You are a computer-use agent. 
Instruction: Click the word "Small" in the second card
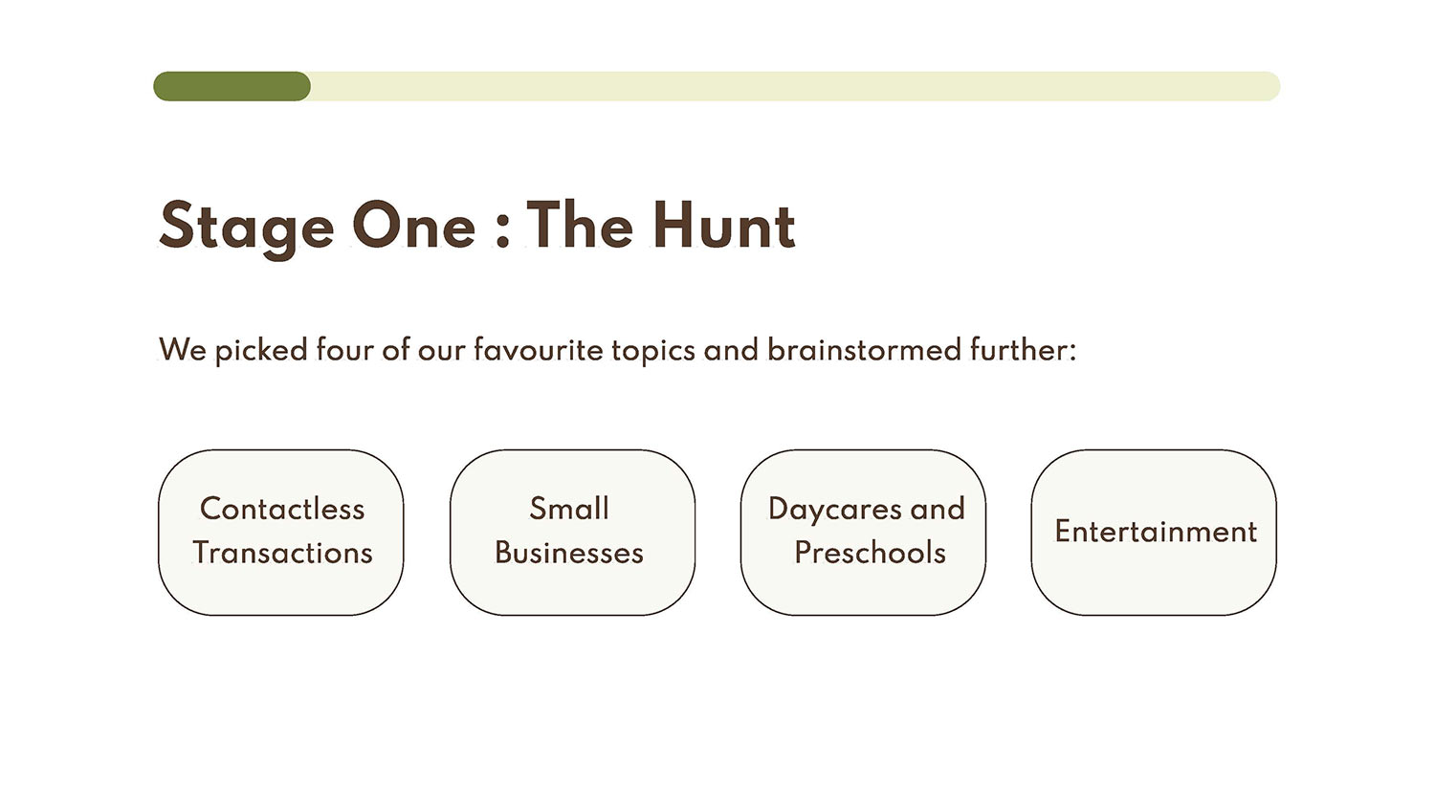569,509
